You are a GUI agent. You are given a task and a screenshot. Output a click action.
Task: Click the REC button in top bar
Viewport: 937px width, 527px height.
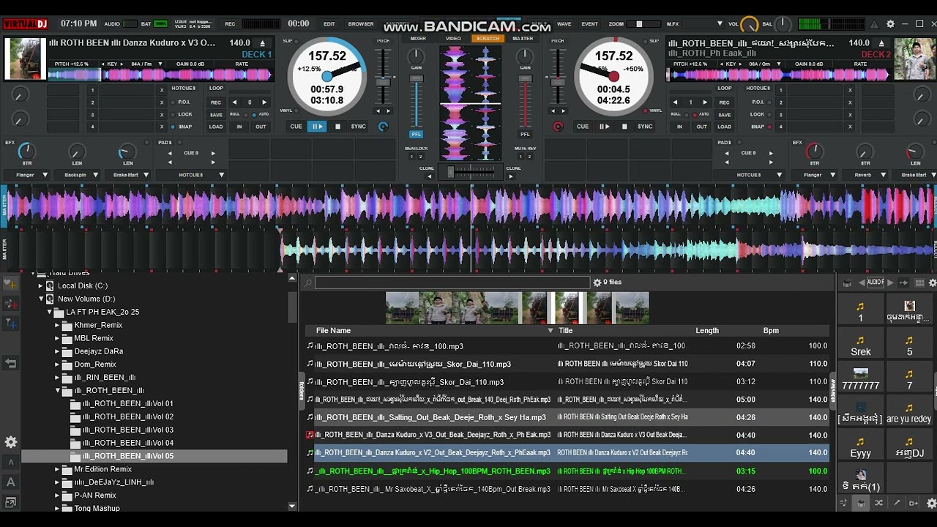click(x=230, y=24)
